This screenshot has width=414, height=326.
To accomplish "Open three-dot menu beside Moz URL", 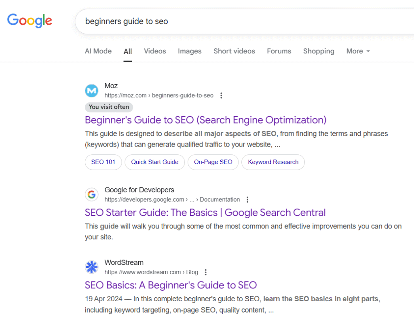I will (221, 96).
